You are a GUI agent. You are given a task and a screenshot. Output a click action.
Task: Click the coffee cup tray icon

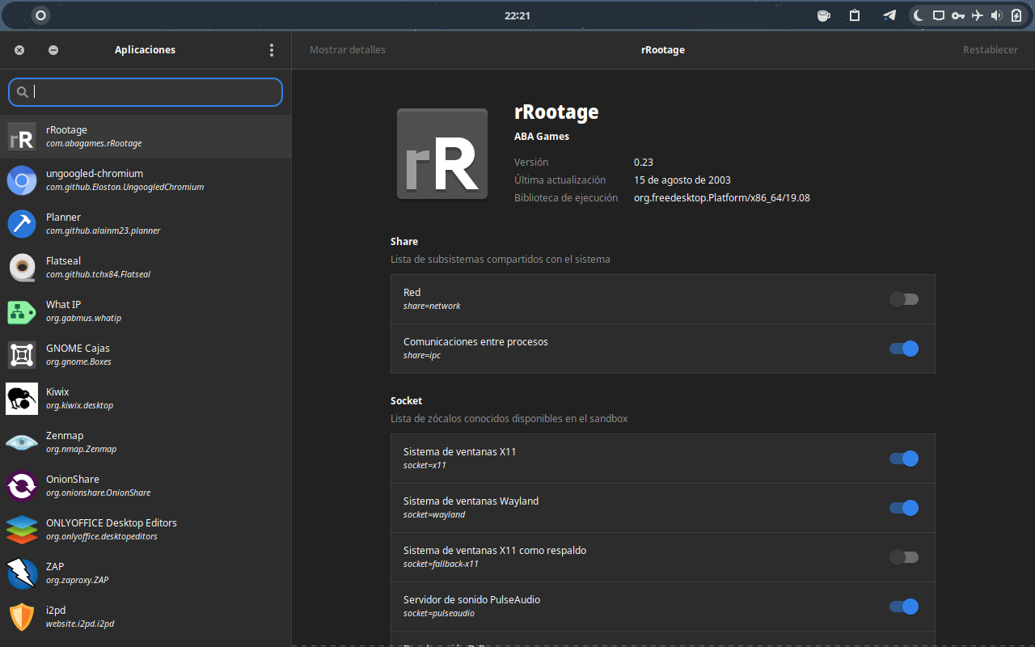823,15
